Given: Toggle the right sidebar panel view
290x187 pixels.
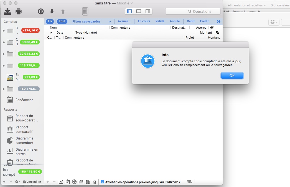Looking at the screenshot, I should coord(147,11).
